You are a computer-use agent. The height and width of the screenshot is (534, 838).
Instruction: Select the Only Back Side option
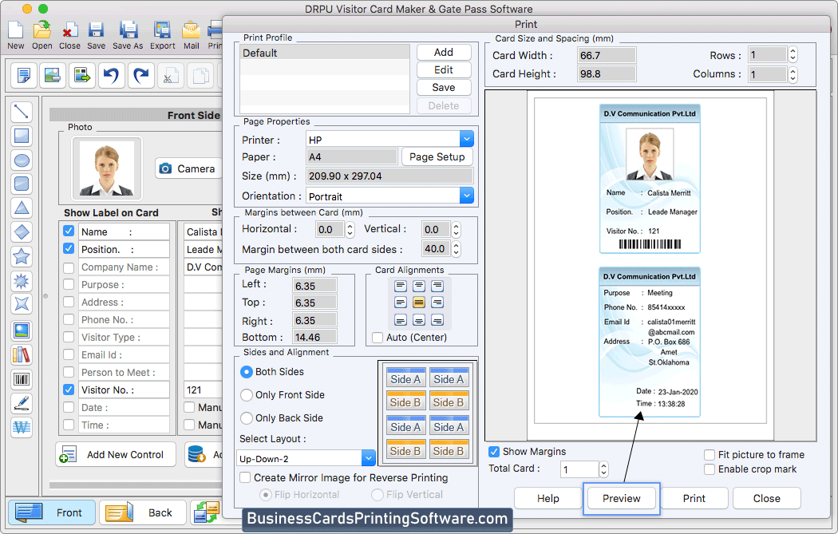pos(247,418)
